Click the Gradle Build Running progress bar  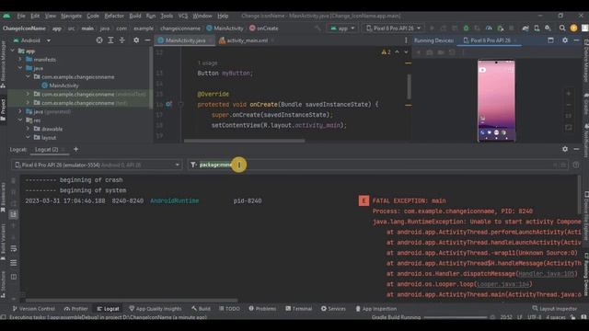pyautogui.click(x=456, y=317)
